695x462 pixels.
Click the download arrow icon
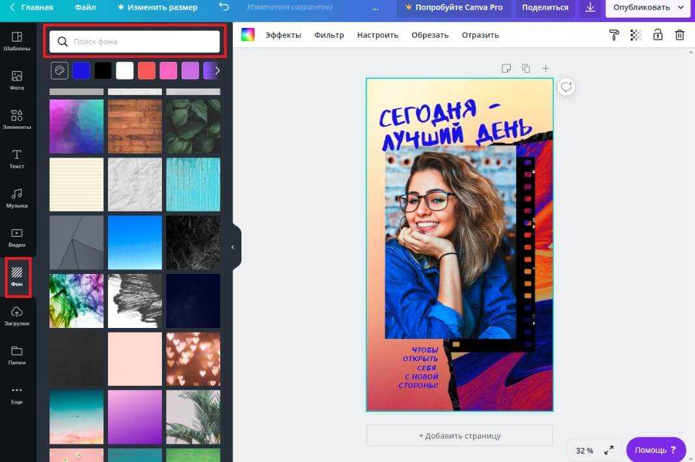click(x=590, y=8)
